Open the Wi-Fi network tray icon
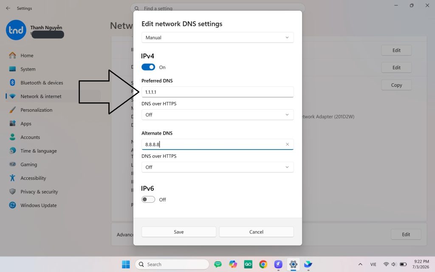 click(x=386, y=264)
